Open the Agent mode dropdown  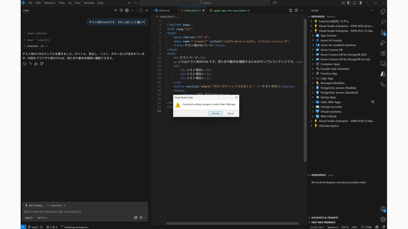(29, 218)
